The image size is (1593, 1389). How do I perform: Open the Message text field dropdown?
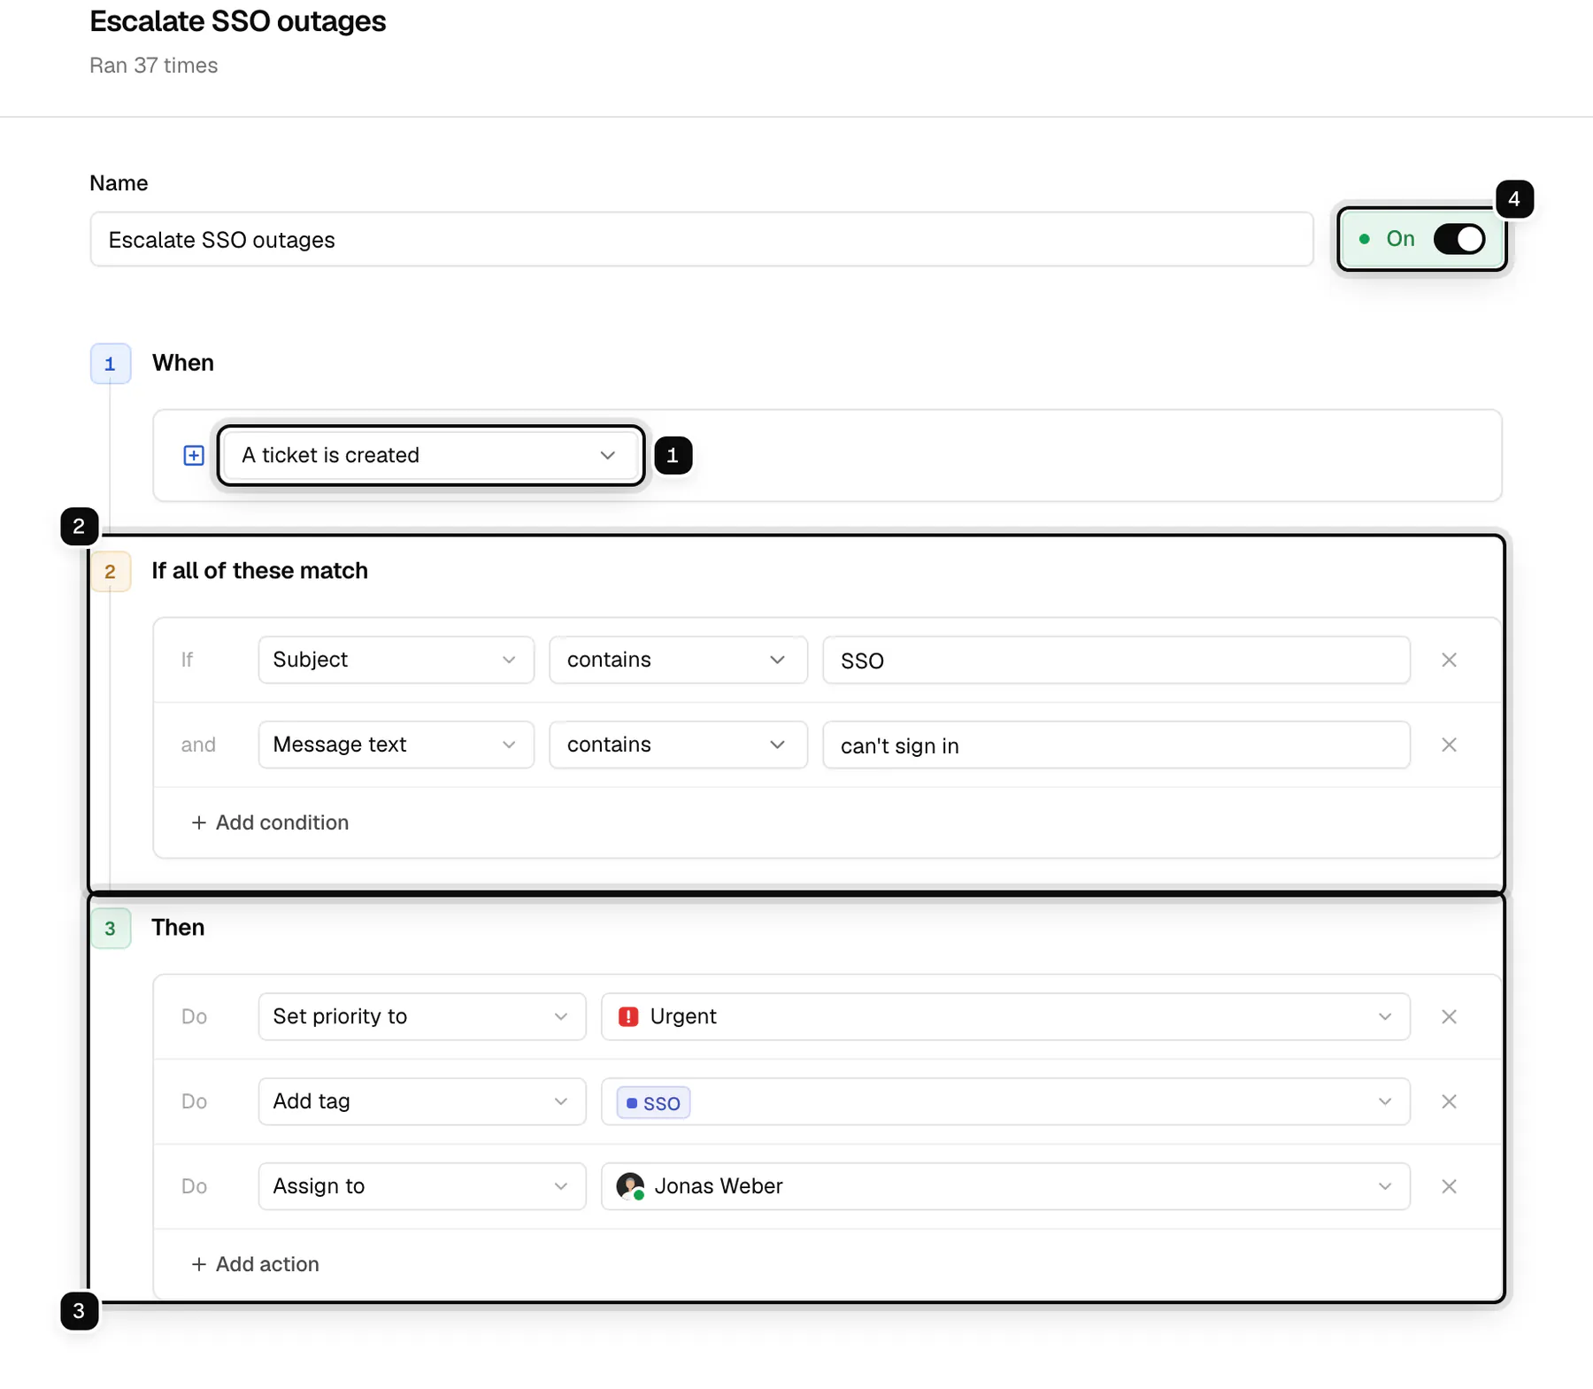click(396, 745)
